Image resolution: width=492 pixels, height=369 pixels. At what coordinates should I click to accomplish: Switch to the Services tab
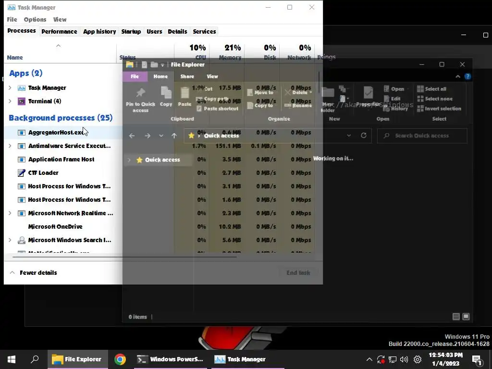204,31
